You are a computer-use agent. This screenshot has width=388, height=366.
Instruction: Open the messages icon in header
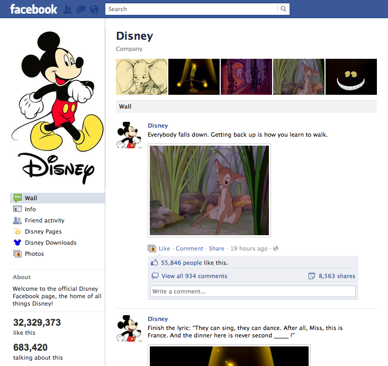[x=81, y=10]
